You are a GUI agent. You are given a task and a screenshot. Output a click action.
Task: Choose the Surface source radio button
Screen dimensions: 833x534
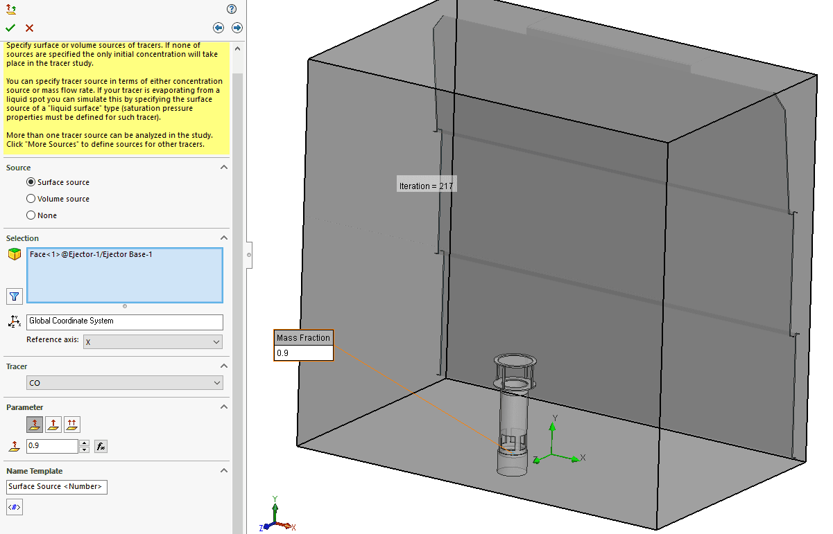(x=31, y=182)
